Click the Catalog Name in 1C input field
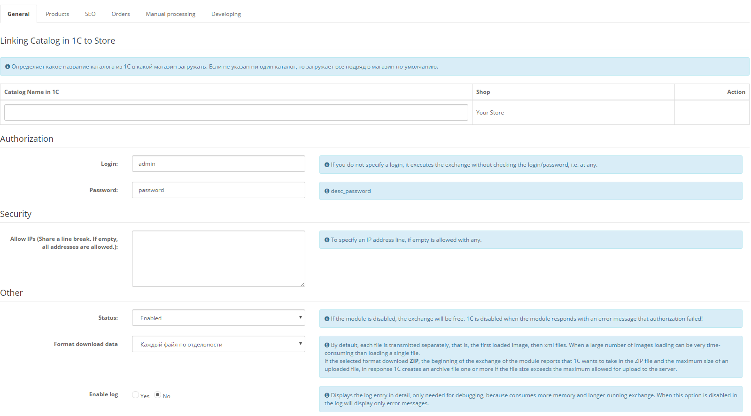 click(236, 113)
